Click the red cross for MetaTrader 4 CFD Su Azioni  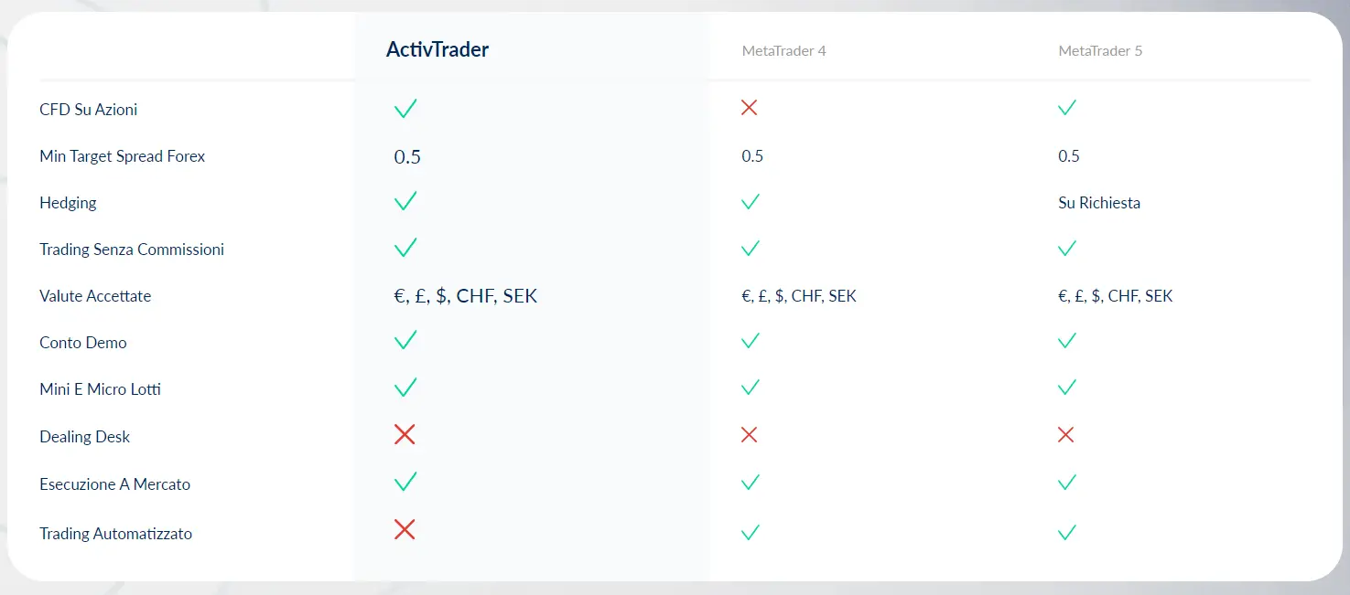749,108
